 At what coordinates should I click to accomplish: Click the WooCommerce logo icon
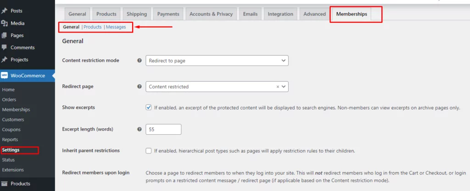pyautogui.click(x=4, y=76)
